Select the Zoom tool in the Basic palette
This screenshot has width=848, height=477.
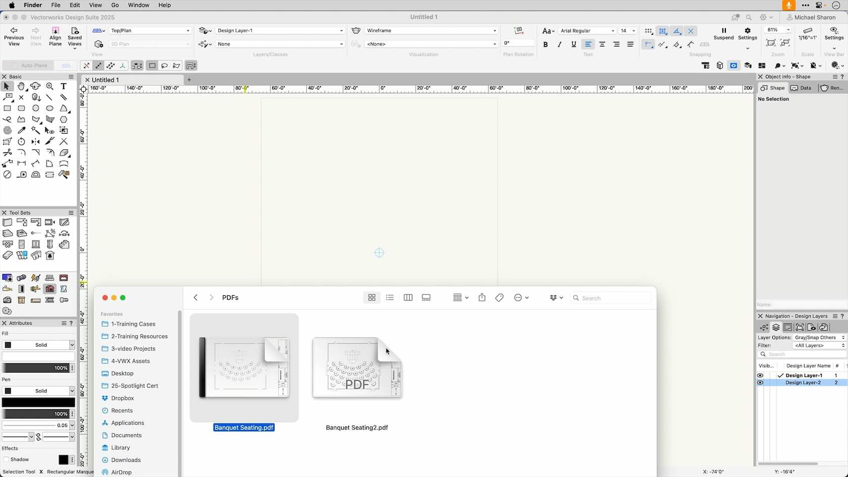(49, 86)
